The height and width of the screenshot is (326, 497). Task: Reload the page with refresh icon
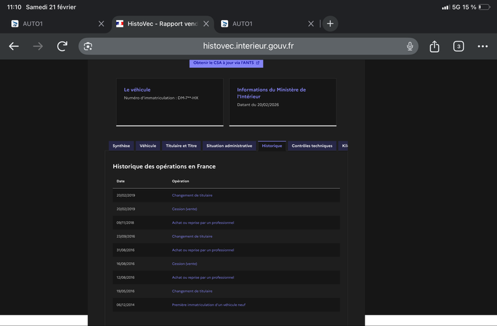click(62, 47)
